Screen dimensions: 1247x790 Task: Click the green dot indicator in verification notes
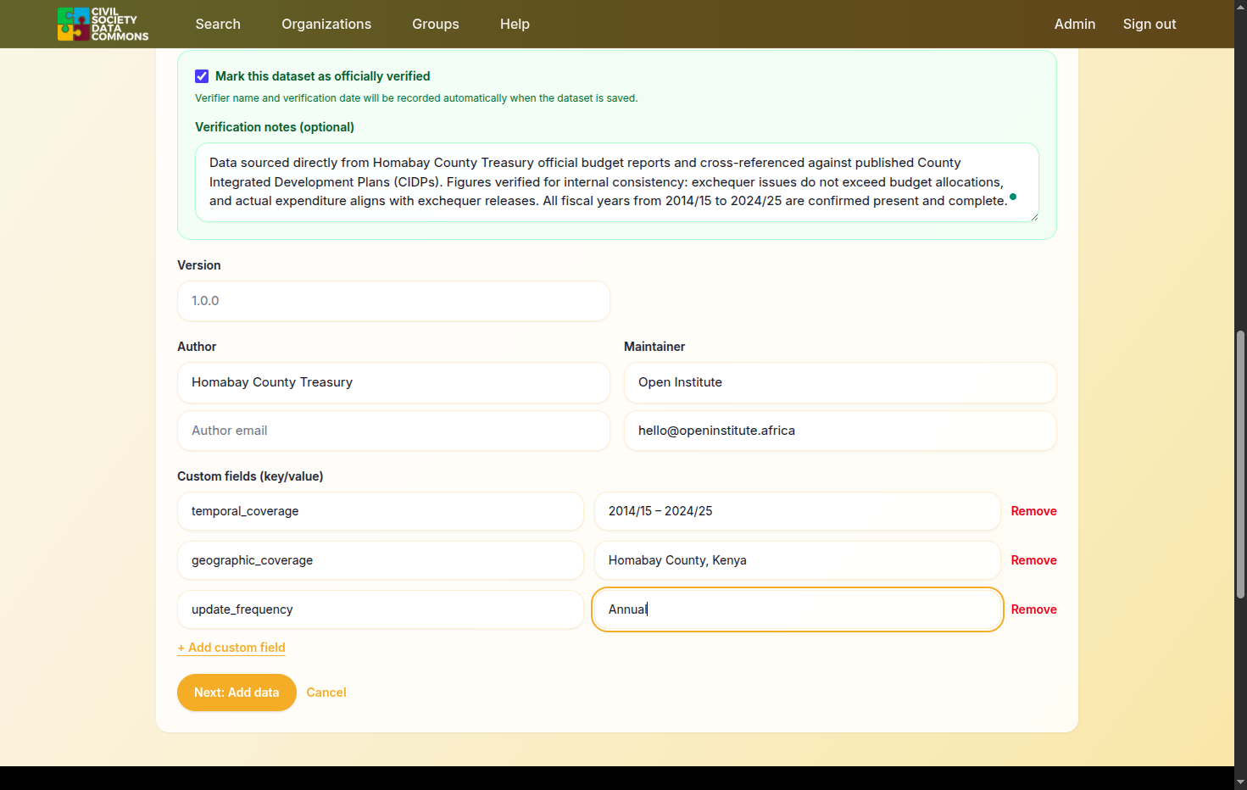(x=1013, y=197)
